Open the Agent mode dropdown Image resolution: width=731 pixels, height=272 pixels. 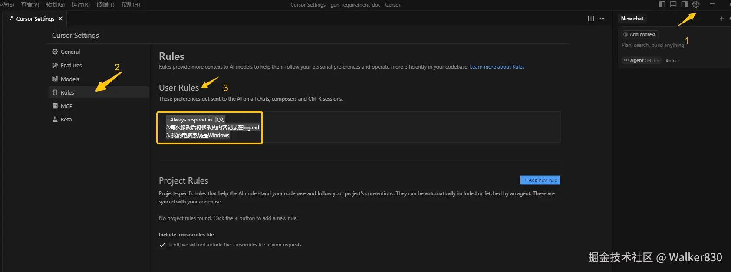point(642,61)
